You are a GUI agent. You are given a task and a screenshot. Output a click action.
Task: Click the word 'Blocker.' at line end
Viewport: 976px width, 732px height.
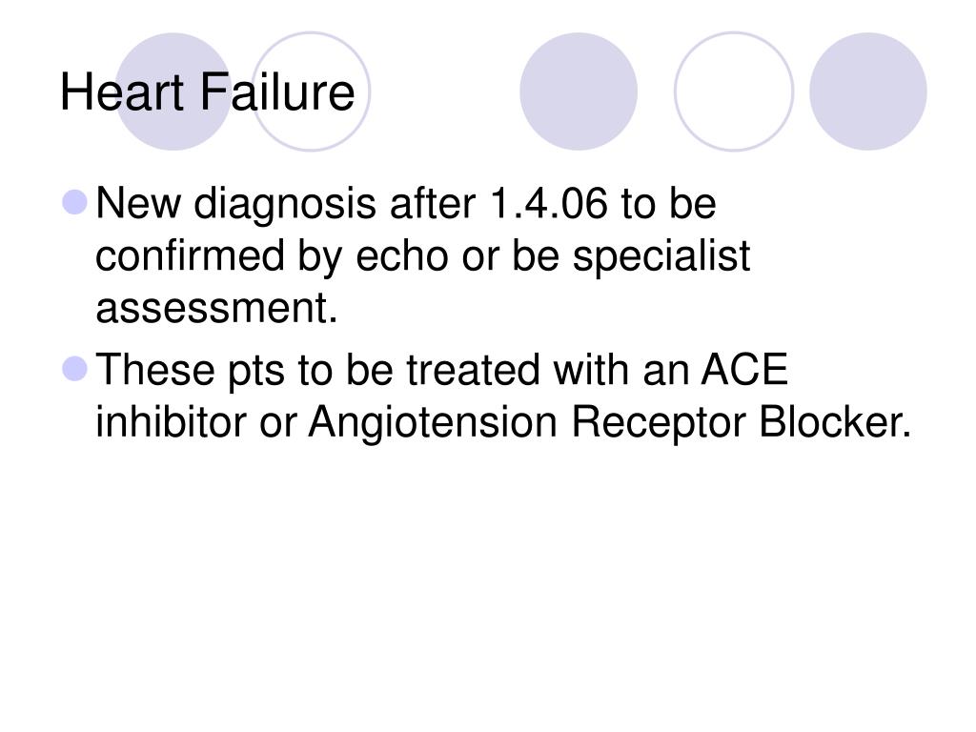[x=835, y=421]
